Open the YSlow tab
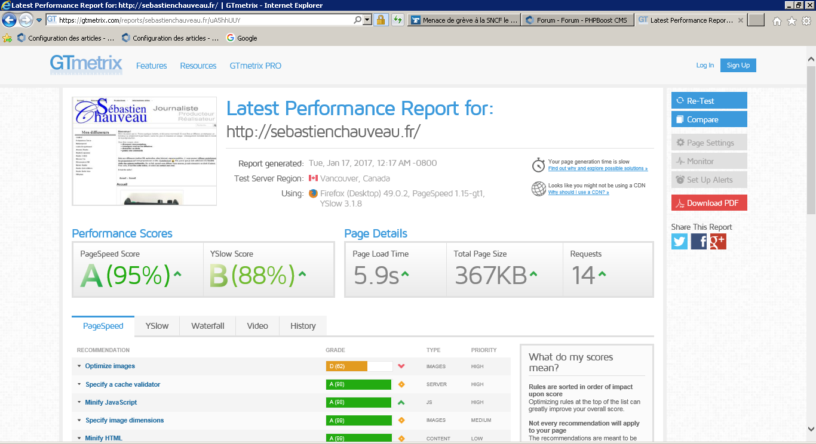Screen dimensions: 816x444 (157, 326)
